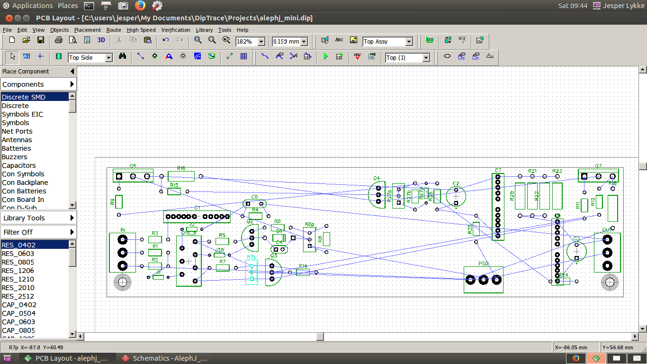
Task: Run the autorouter green play icon
Action: (x=325, y=56)
